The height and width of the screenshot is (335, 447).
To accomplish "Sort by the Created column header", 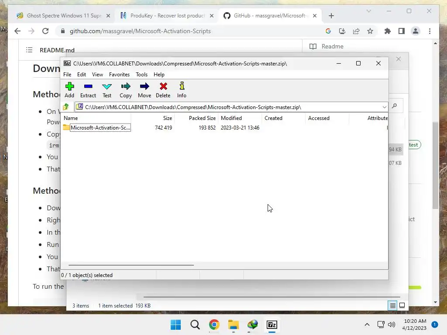I will [x=284, y=118].
